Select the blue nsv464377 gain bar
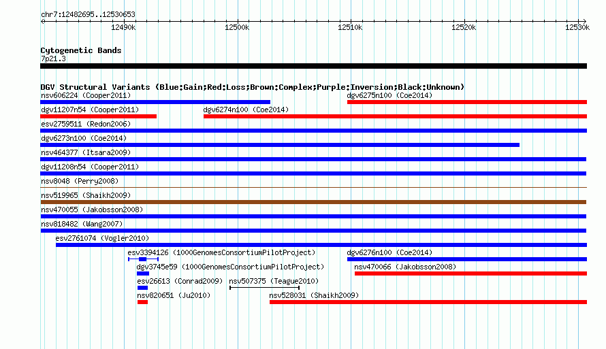This screenshot has width=606, height=349. click(313, 159)
